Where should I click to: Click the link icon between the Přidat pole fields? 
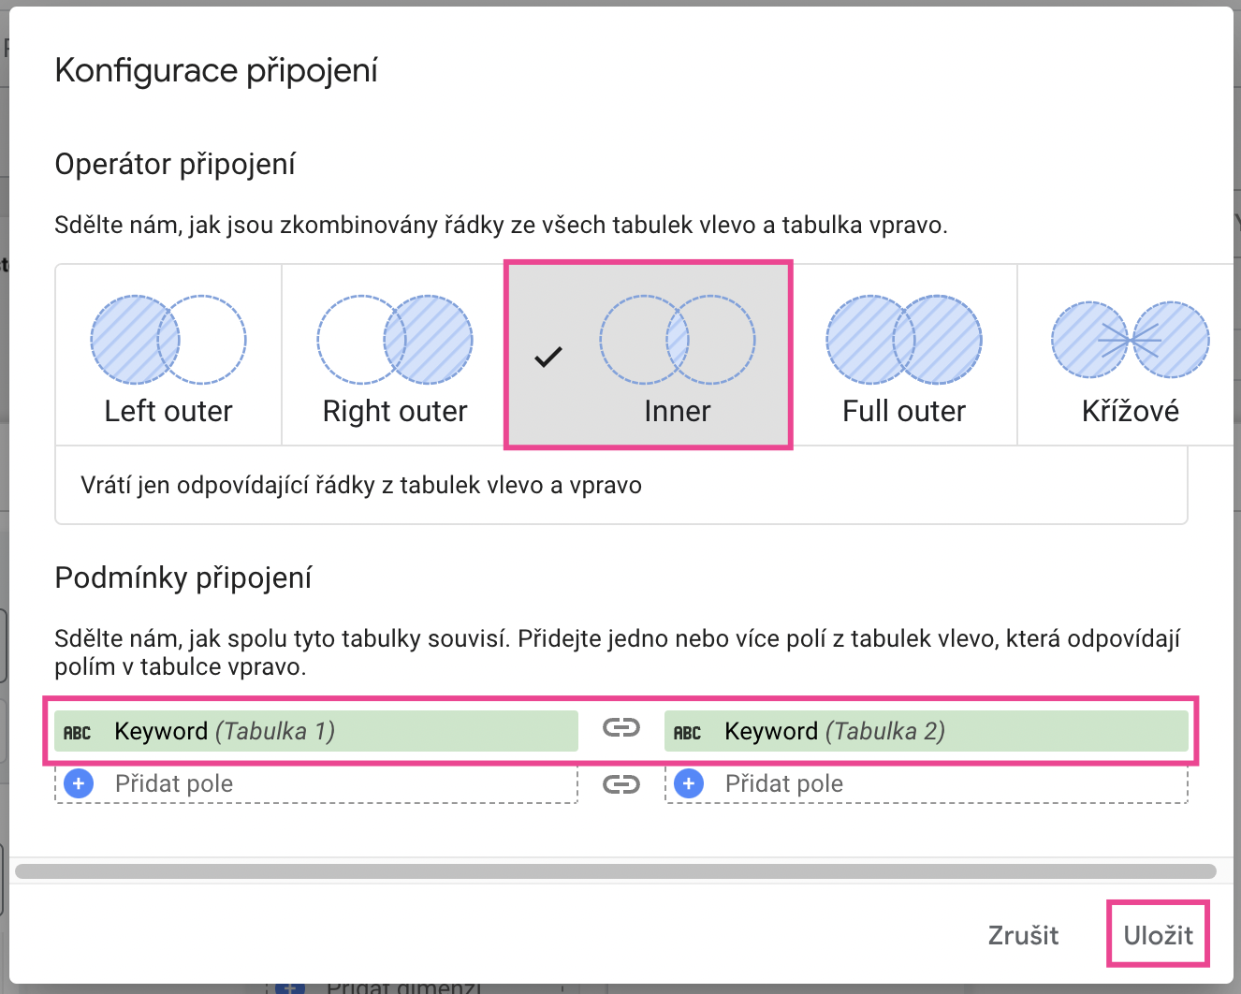[x=621, y=784]
